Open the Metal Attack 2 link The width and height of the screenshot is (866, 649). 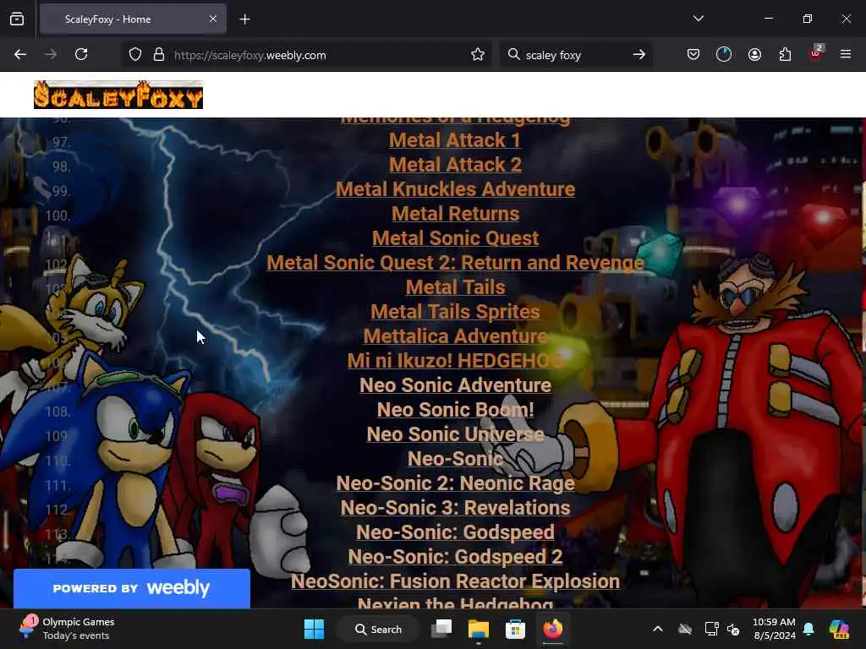455,165
